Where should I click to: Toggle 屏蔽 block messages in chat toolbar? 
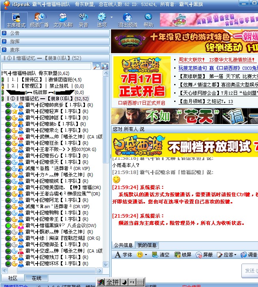[x=204, y=255]
